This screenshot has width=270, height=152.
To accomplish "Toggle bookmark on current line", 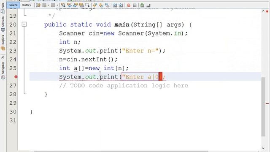I will coord(107,5).
